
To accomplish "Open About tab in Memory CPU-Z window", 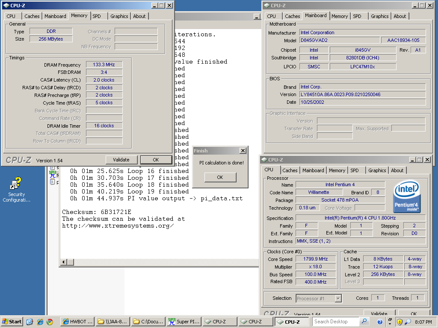I will [139, 16].
